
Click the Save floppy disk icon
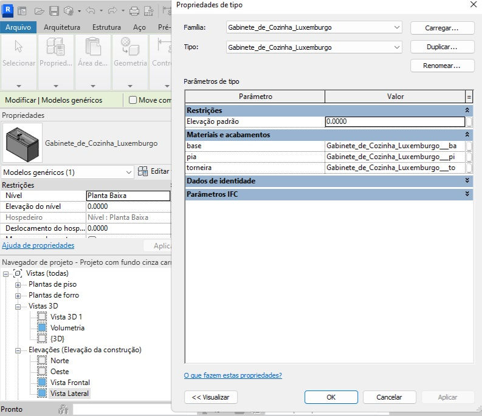tap(54, 11)
